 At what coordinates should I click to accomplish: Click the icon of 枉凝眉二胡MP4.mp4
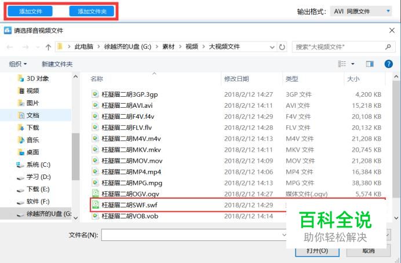(95, 171)
